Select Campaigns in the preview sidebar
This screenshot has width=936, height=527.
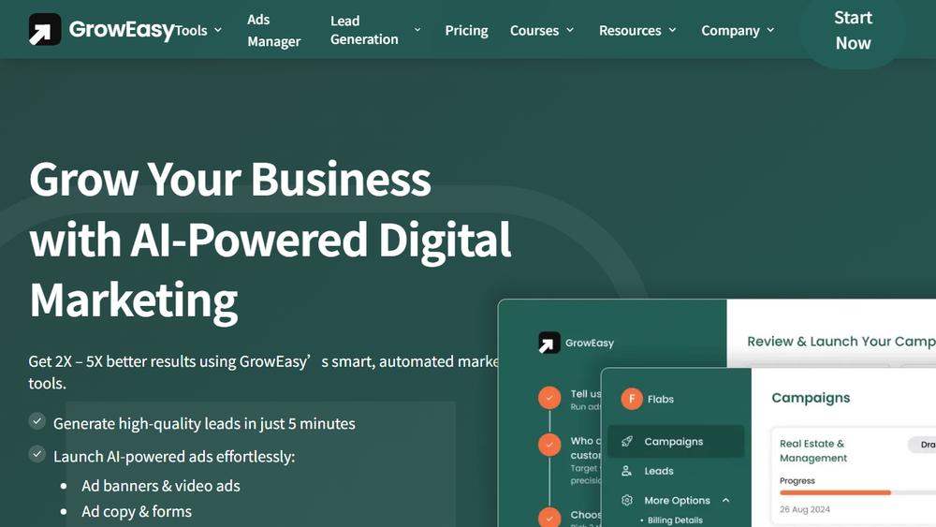[676, 442]
